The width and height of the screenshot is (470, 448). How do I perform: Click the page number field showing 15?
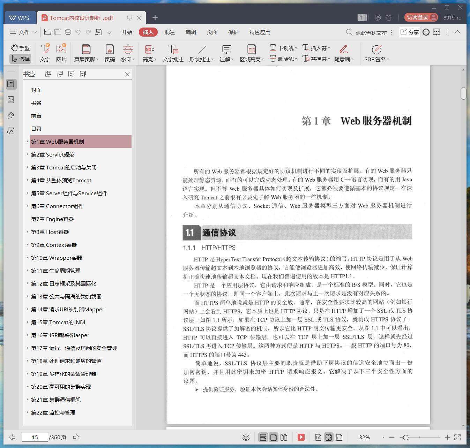point(35,437)
